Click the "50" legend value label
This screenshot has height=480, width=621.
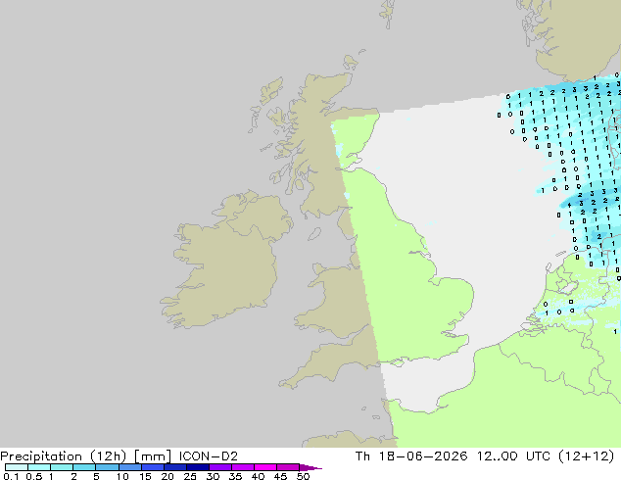(x=303, y=476)
